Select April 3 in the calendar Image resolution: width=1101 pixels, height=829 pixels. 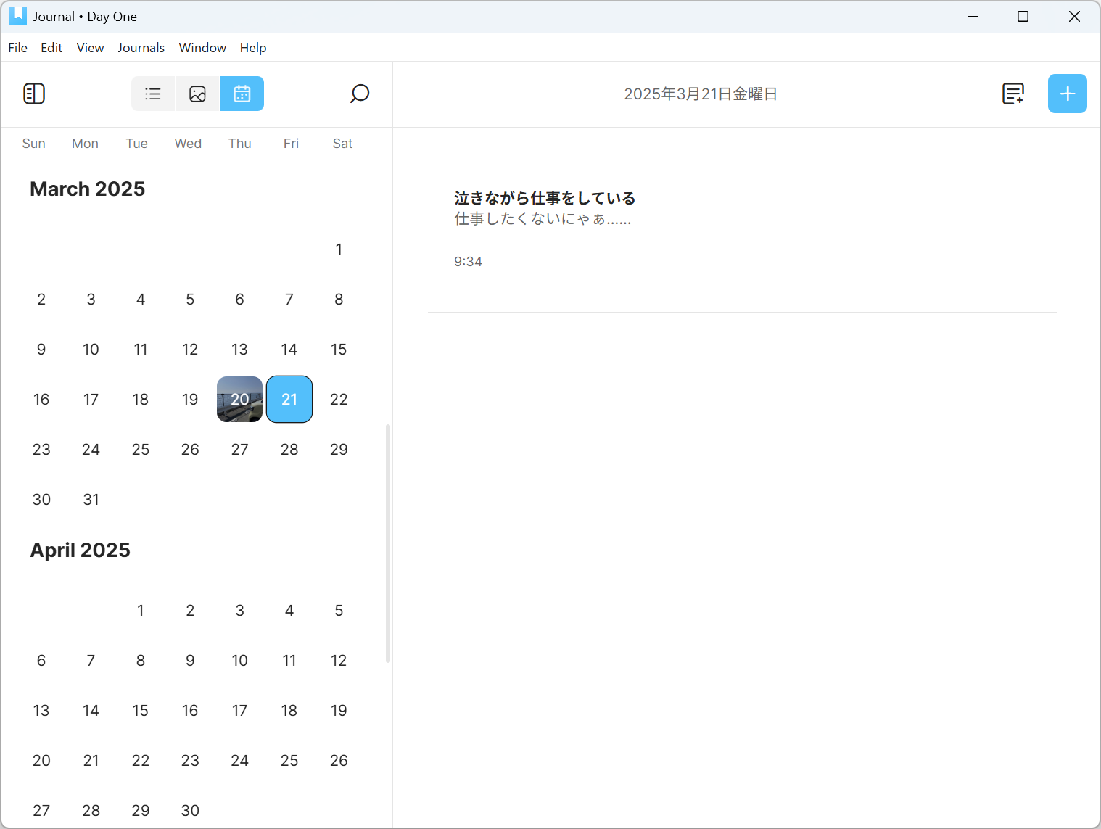tap(240, 610)
